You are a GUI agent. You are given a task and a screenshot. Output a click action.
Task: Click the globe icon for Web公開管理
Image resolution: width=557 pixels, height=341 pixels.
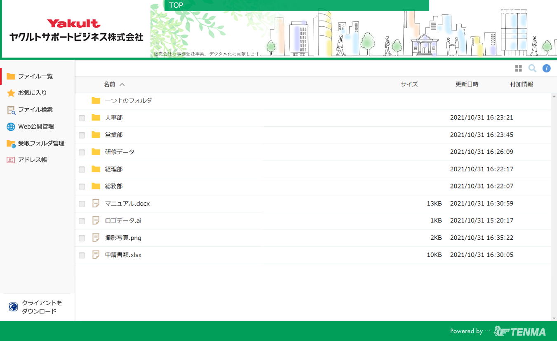click(11, 127)
